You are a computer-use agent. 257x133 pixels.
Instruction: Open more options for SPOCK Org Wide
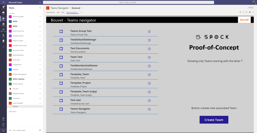click(40, 17)
